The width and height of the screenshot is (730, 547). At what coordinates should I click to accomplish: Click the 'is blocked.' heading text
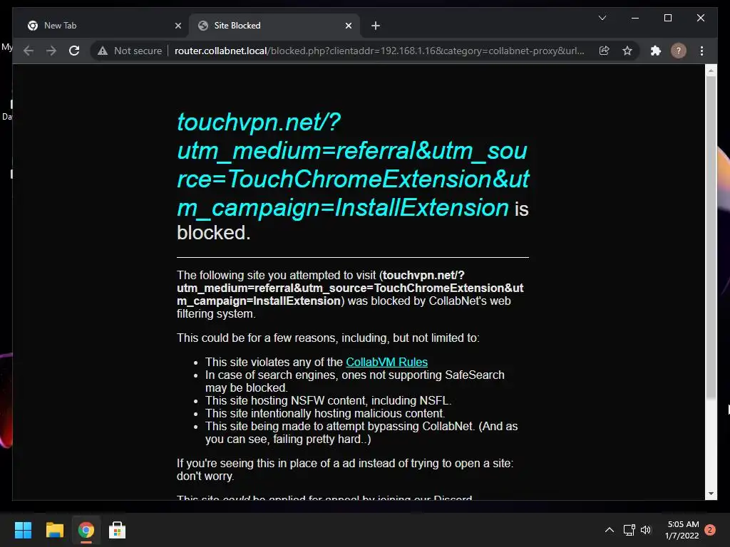coord(352,222)
